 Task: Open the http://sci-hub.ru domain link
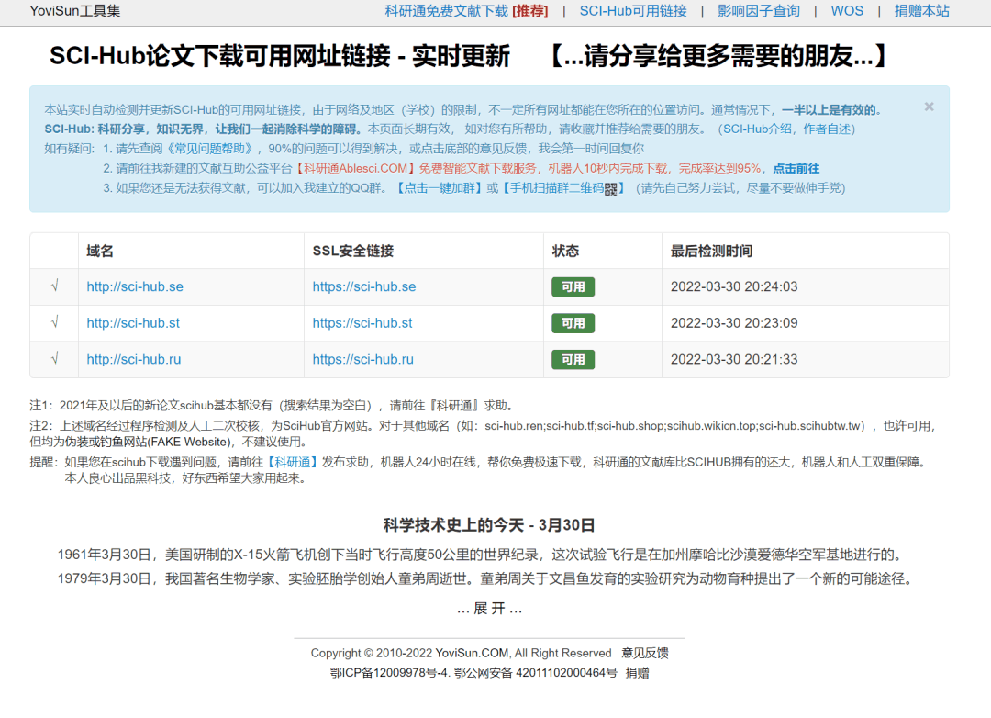134,360
